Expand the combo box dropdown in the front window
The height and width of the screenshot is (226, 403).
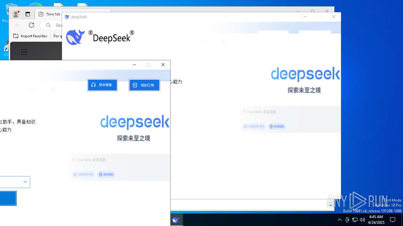point(25,182)
